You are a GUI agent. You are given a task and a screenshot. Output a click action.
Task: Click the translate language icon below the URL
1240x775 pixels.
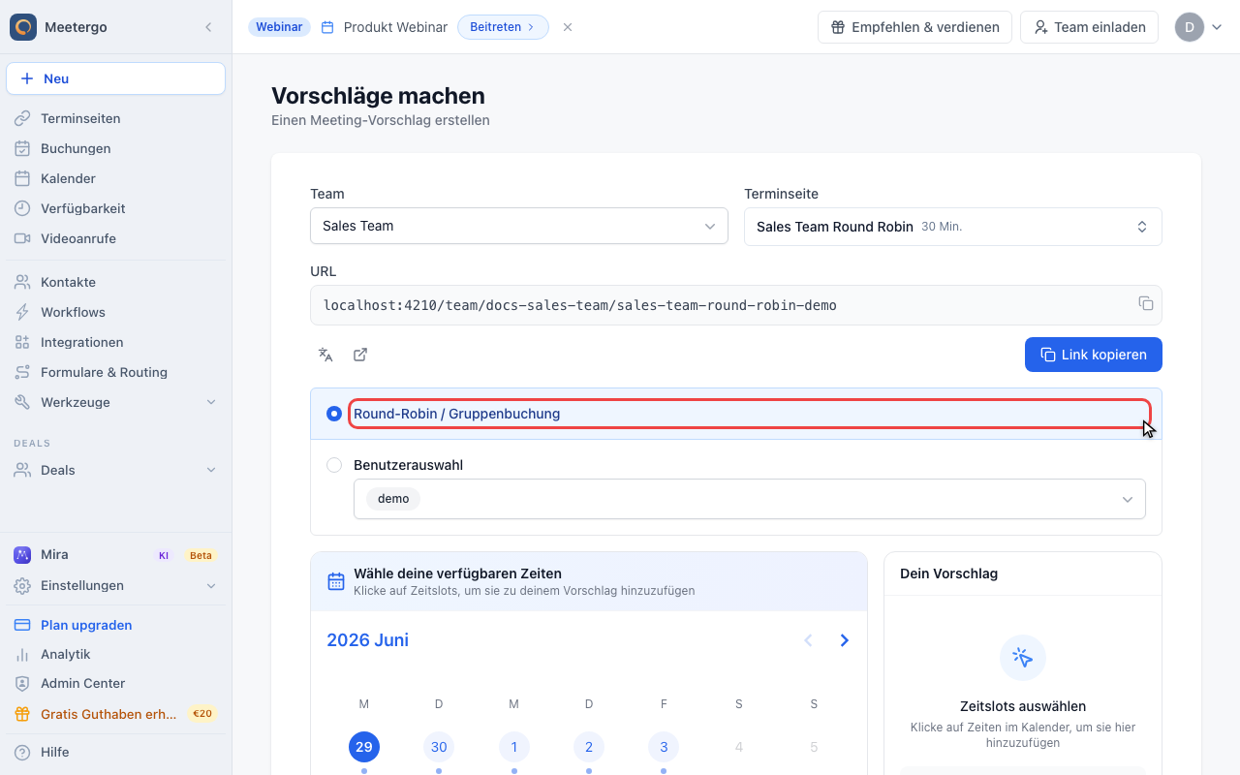325,355
